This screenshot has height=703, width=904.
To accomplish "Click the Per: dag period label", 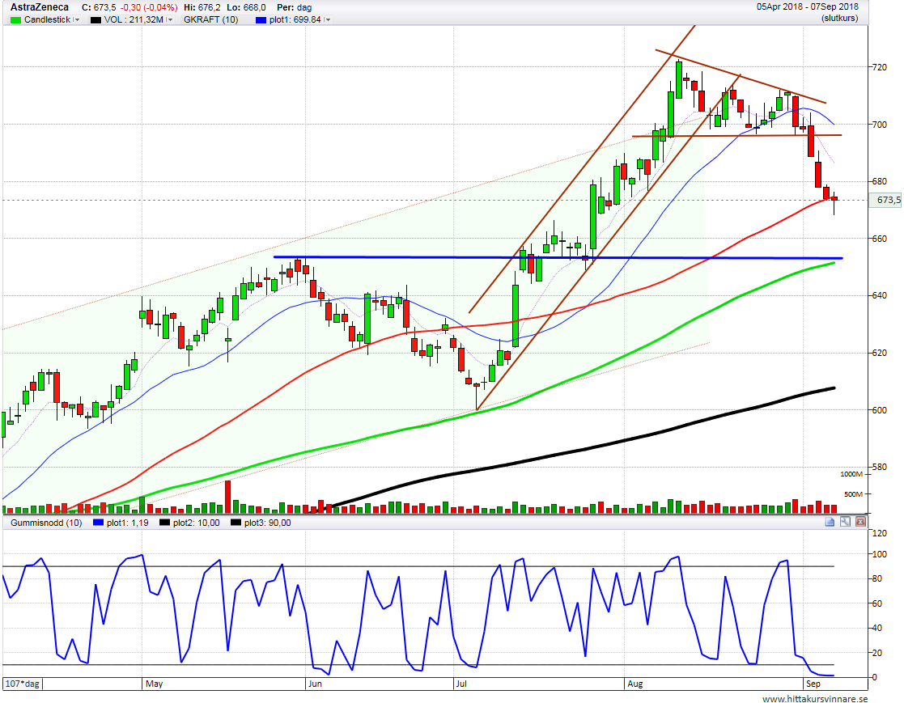I will tap(294, 7).
